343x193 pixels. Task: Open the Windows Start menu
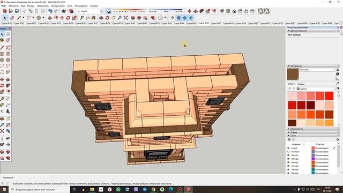(4, 189)
